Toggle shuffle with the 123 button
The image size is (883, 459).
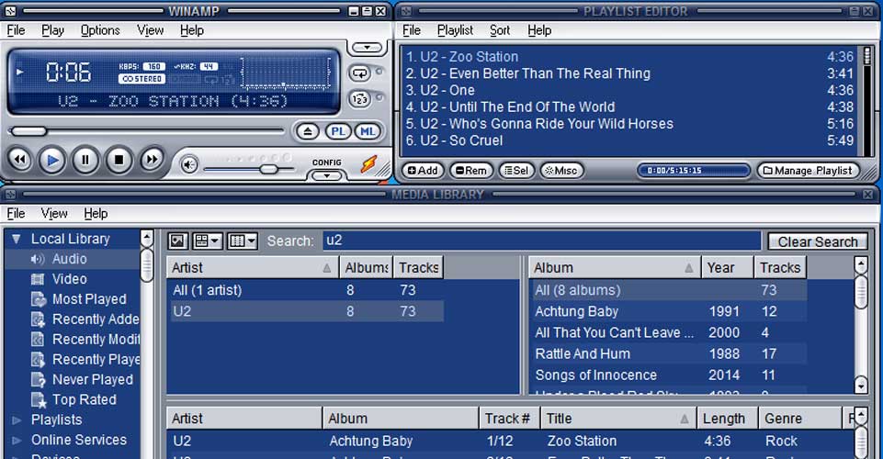tap(360, 99)
